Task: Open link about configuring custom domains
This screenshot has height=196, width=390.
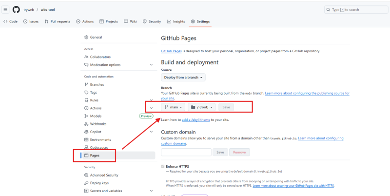Action: click(x=321, y=138)
